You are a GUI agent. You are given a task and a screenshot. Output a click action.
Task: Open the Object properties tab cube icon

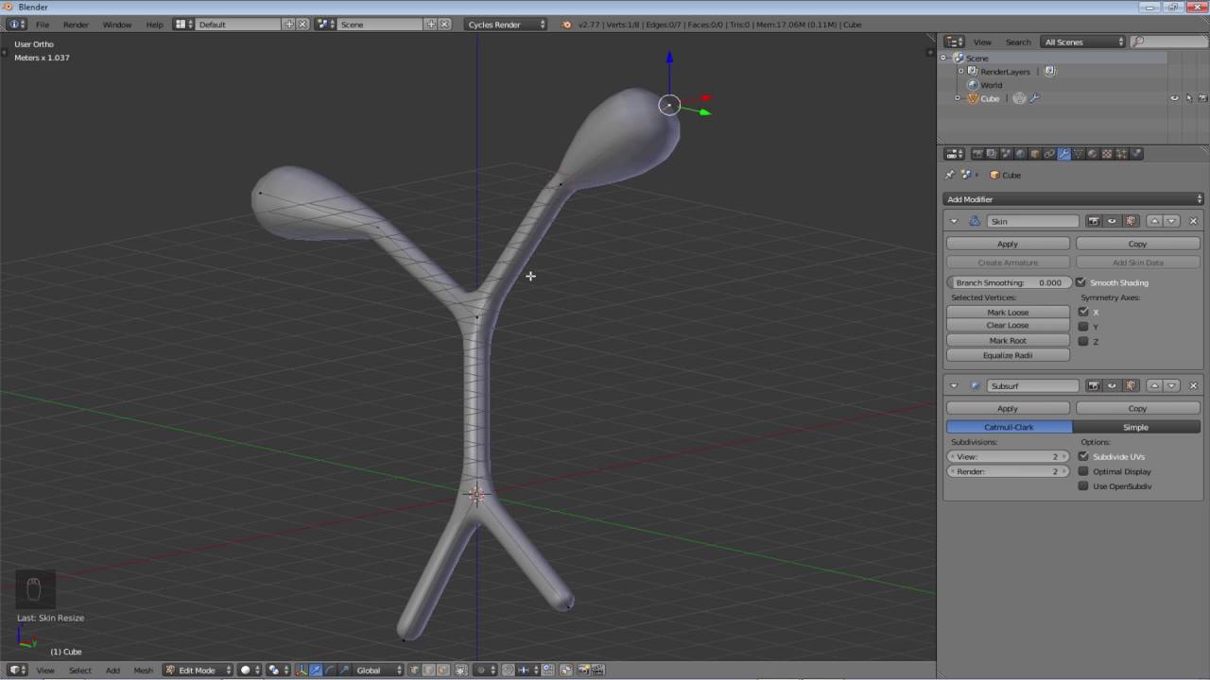pyautogui.click(x=1034, y=154)
